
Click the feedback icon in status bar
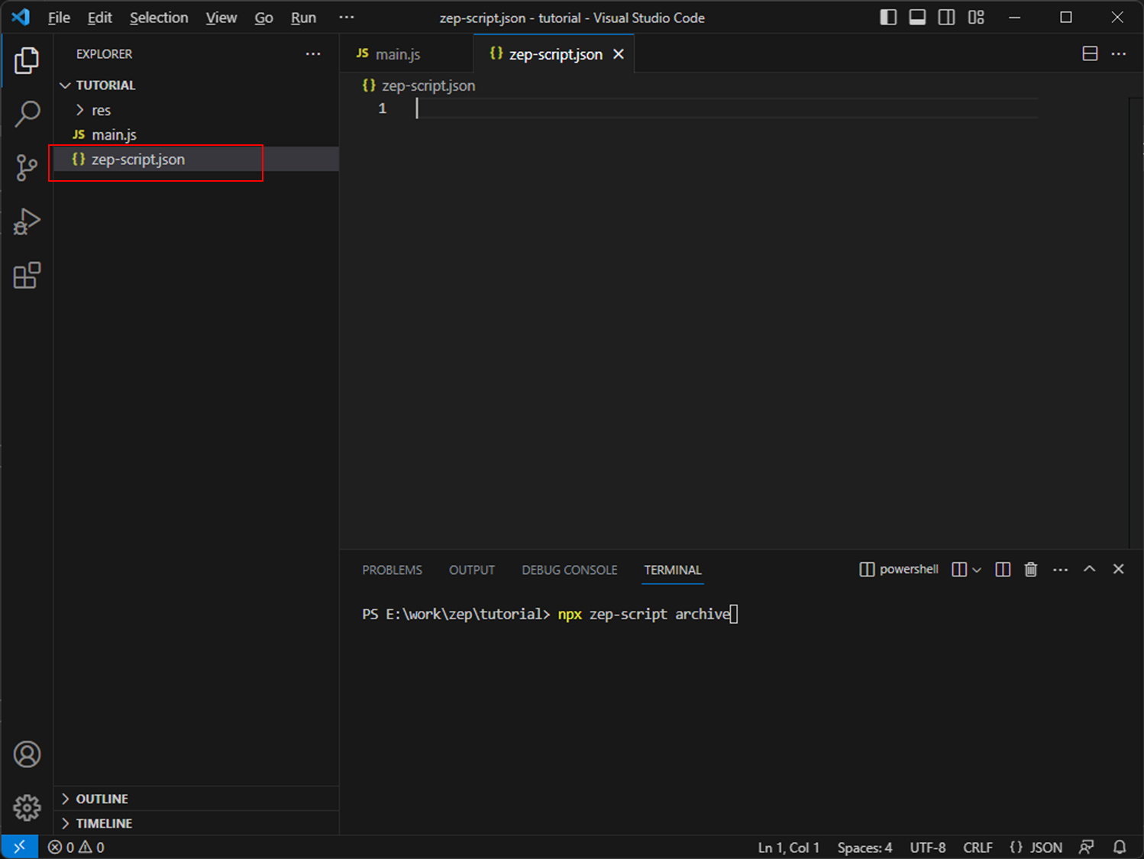[1087, 848]
